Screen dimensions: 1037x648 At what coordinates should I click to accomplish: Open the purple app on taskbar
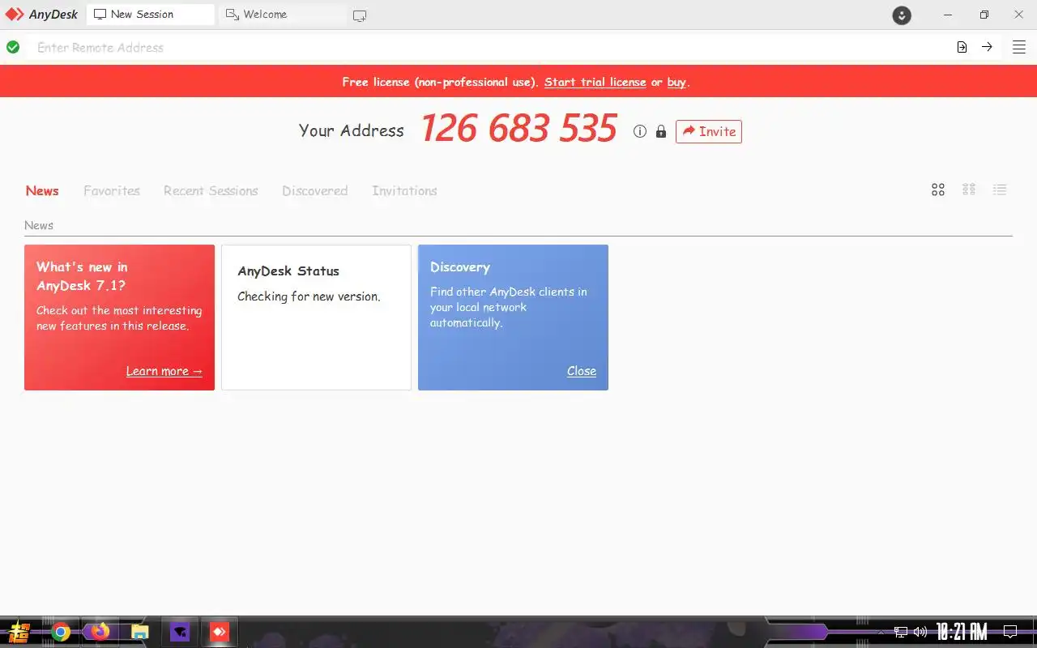[180, 632]
